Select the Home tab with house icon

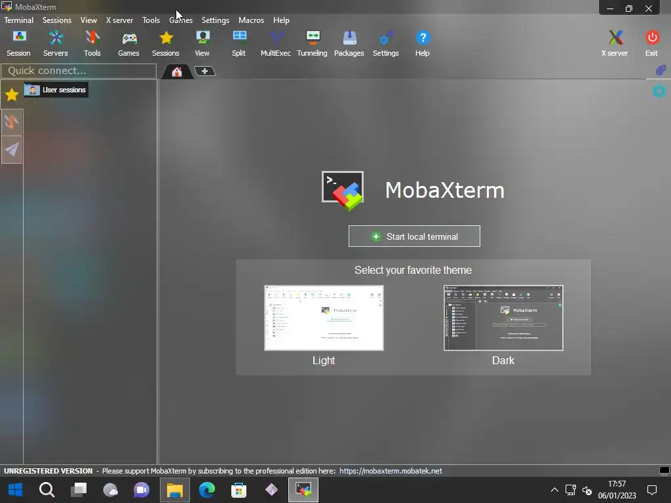177,71
